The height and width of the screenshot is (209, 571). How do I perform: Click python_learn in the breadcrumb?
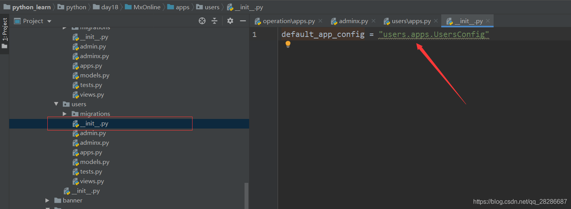[31, 7]
